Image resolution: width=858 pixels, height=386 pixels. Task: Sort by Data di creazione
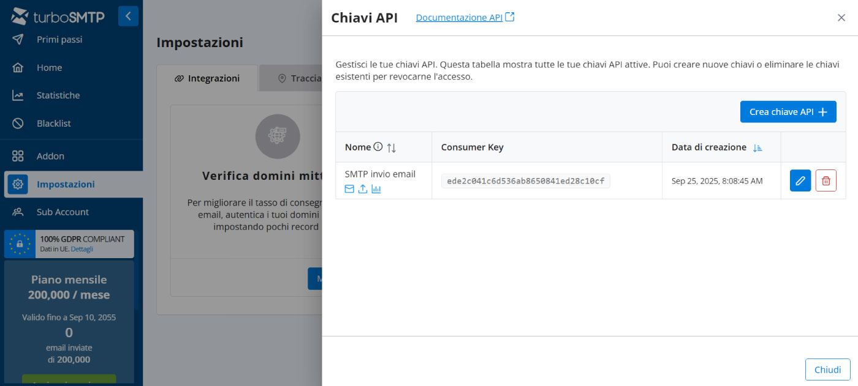coord(757,147)
